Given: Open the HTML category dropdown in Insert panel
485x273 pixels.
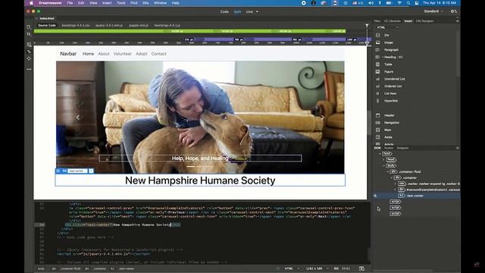Looking at the screenshot, I should click(387, 27).
